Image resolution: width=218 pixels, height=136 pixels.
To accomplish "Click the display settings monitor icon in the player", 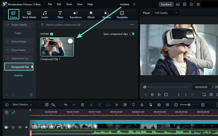I will click(x=204, y=94).
